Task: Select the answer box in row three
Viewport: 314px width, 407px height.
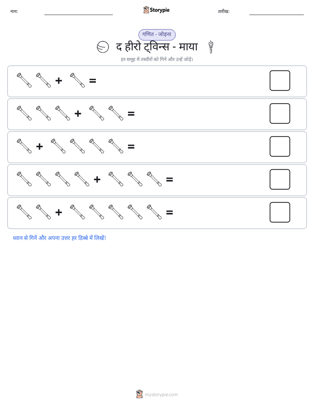Action: click(x=280, y=146)
